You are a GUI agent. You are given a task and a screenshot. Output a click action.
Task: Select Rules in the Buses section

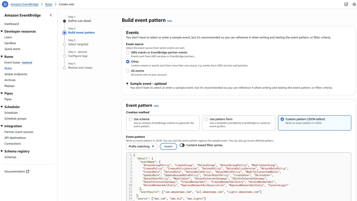8,68
